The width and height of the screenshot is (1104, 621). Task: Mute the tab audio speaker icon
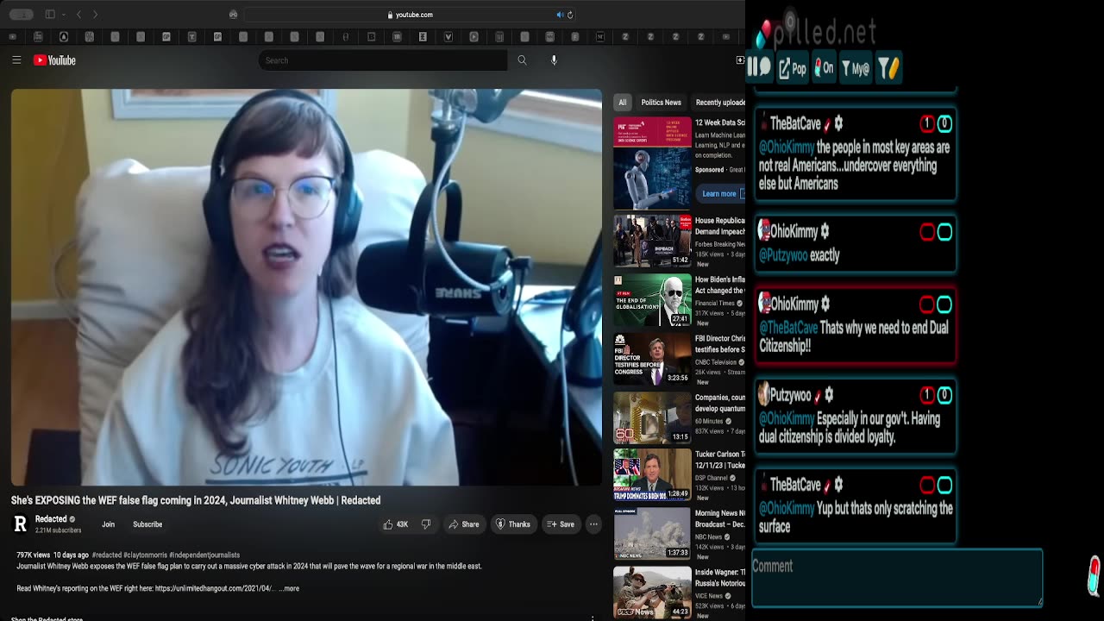[x=560, y=15]
